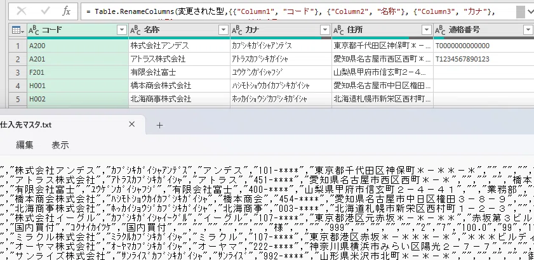Select row number 5 in the table
This screenshot has height=260, width=534.
(18, 99)
